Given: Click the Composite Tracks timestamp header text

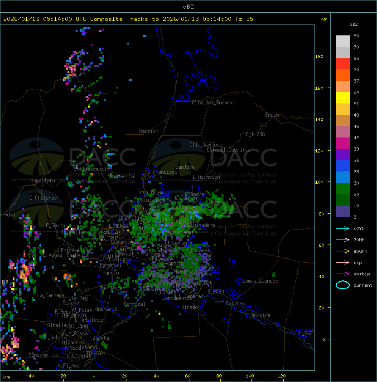Looking at the screenshot, I should coord(128,19).
